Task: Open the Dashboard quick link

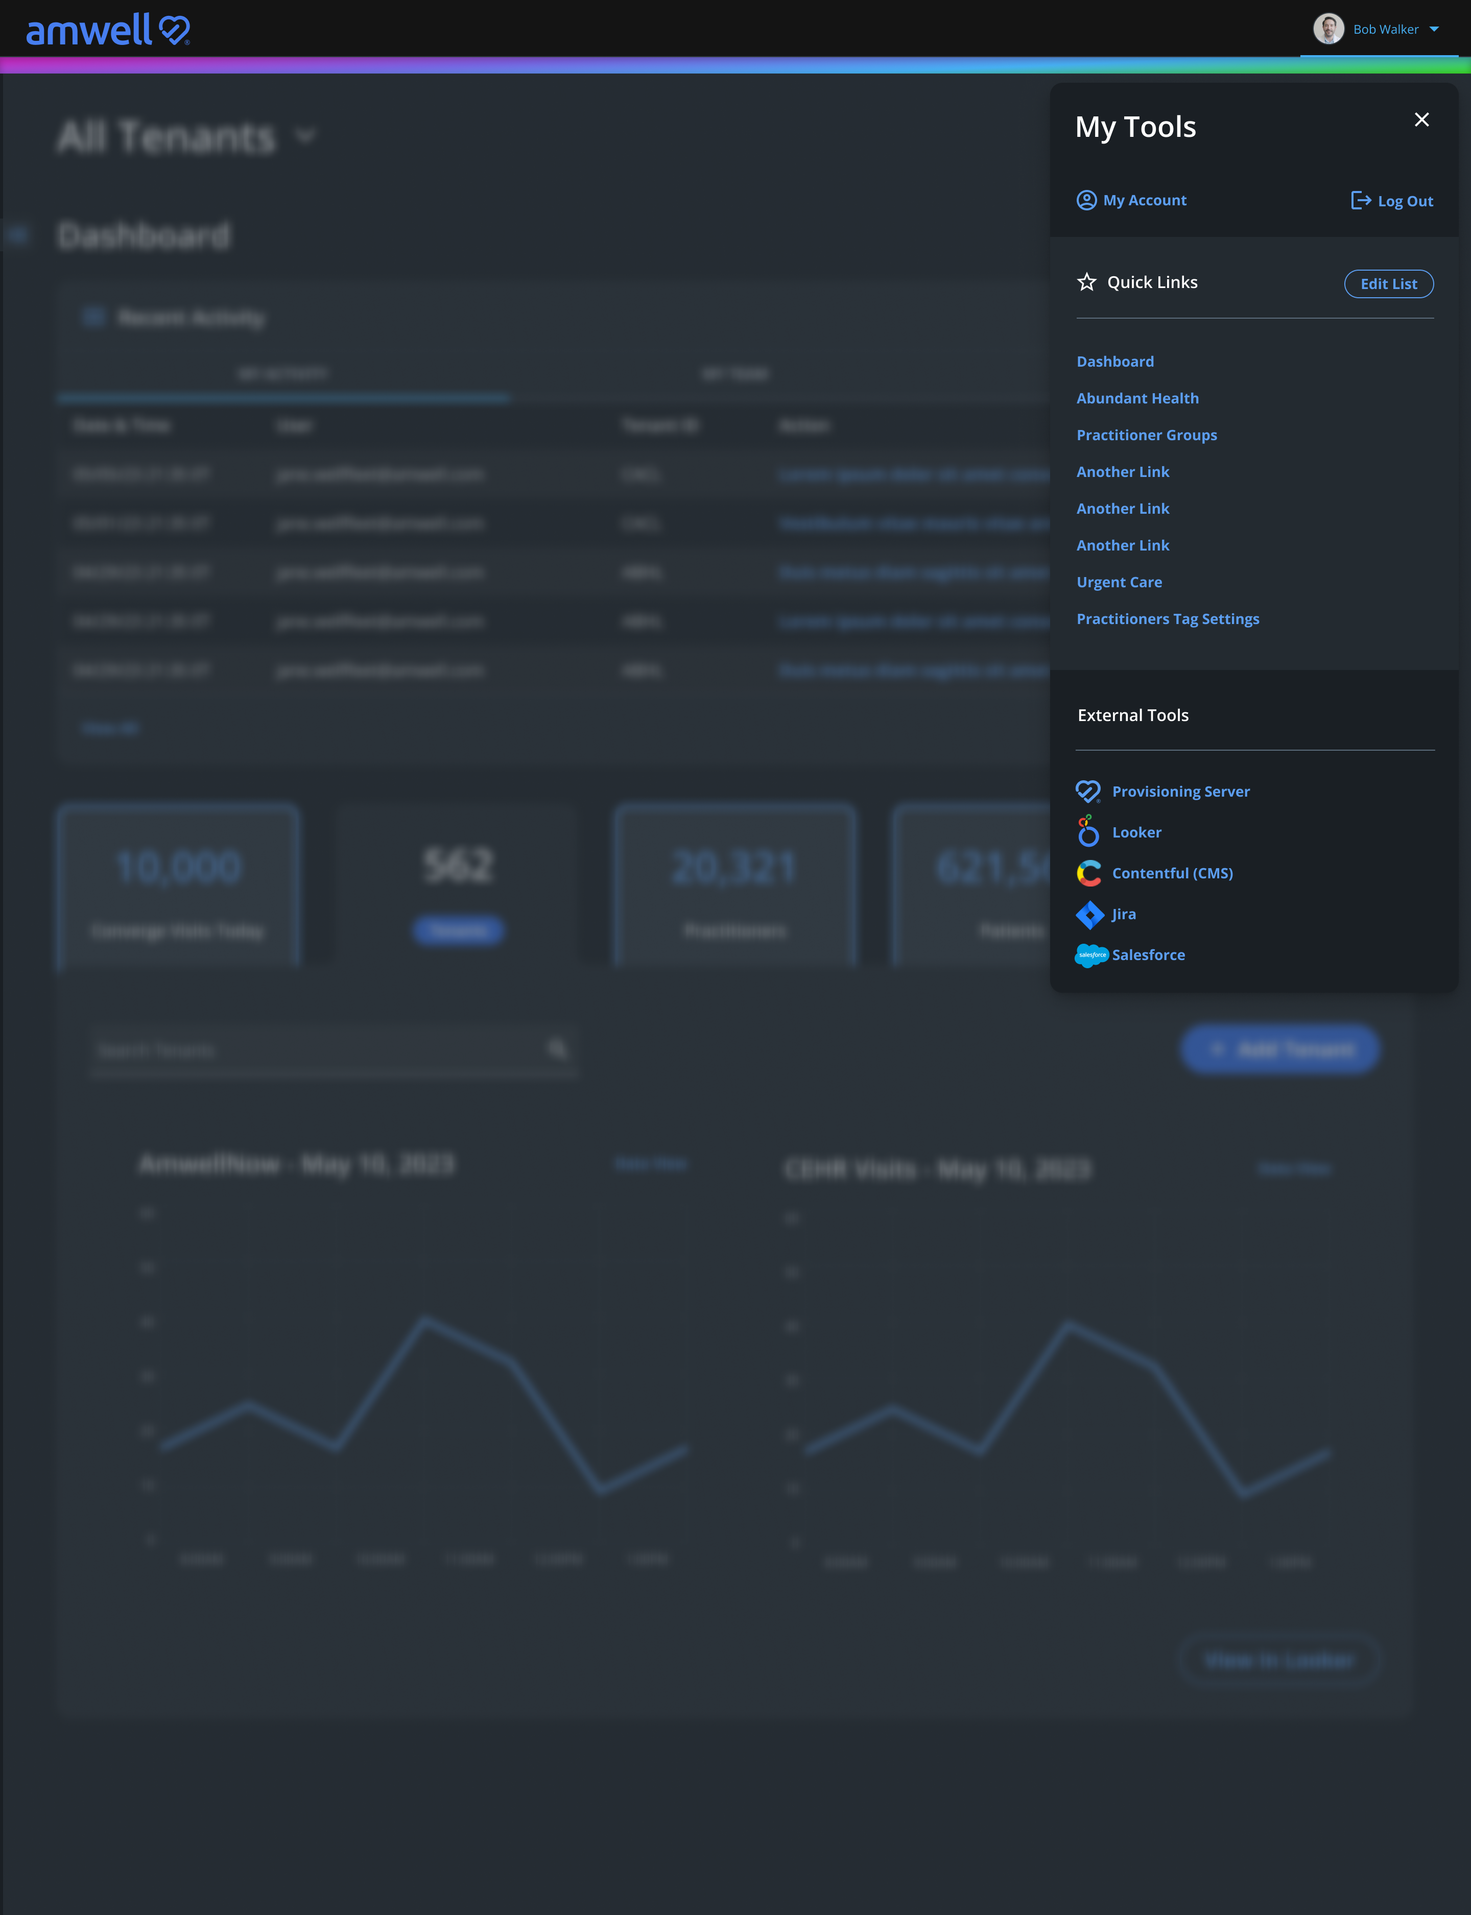Action: (1114, 362)
